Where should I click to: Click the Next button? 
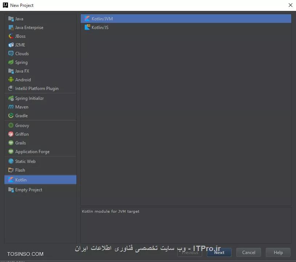219,253
